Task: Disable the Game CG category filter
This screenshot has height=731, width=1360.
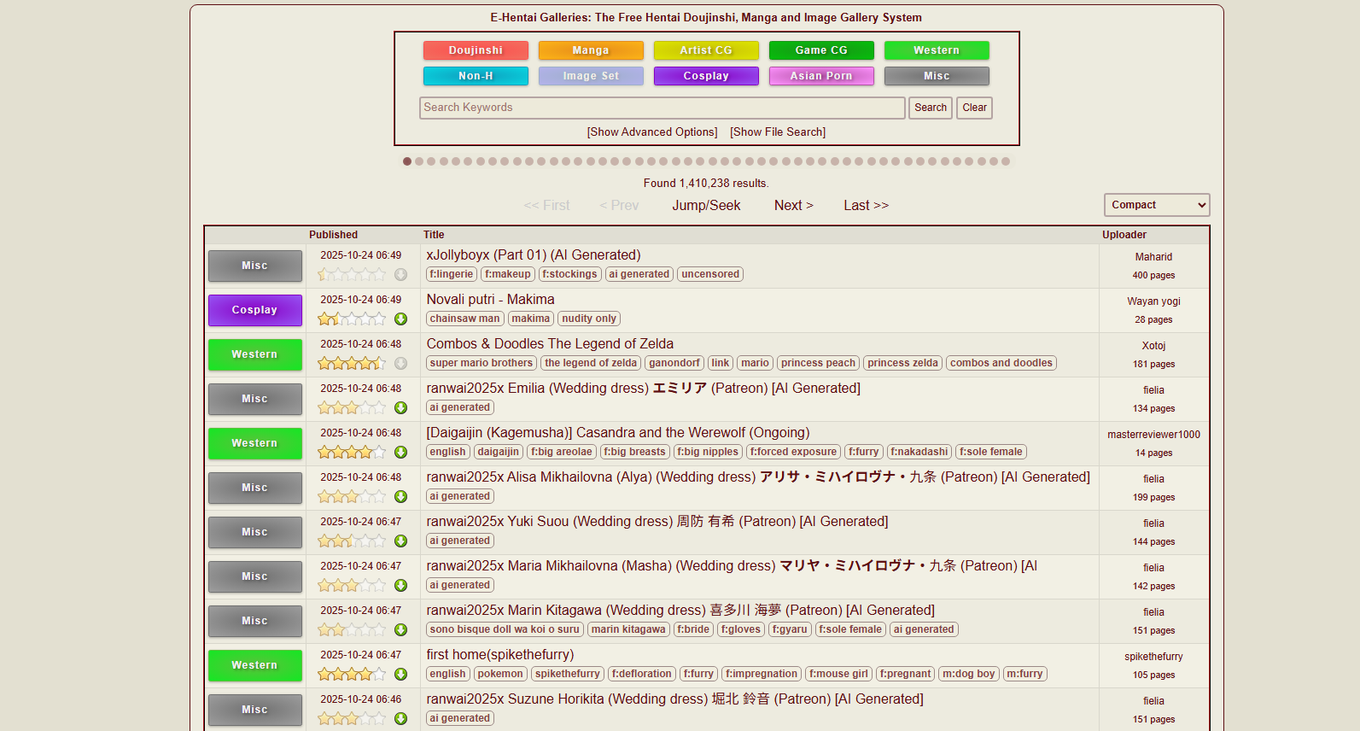Action: 821,50
